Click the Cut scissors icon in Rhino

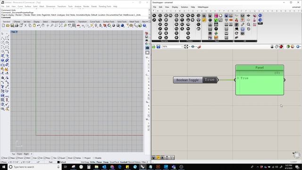pos(25,25)
